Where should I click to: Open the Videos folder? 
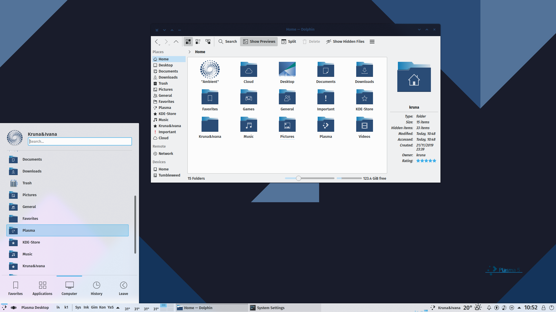[x=364, y=127]
